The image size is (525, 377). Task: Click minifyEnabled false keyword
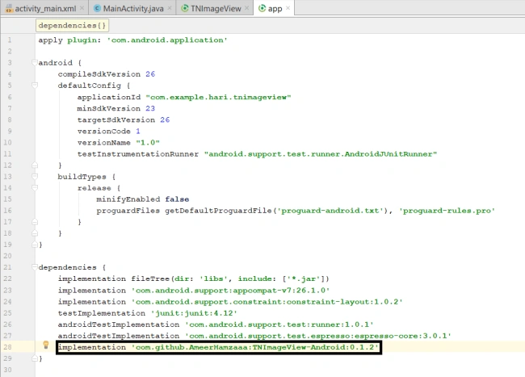coord(177,199)
